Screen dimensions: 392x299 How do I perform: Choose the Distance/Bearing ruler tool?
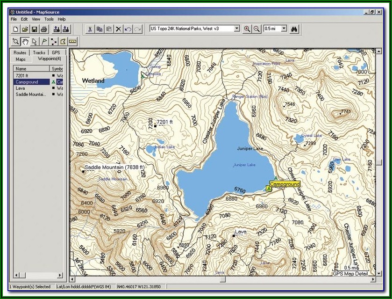coord(72,42)
